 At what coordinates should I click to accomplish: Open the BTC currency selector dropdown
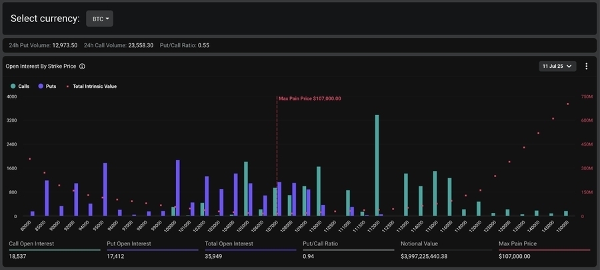(x=99, y=19)
